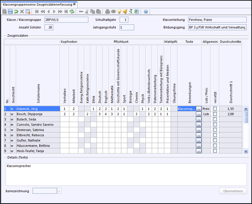The image size is (252, 204).
Task: Click the Übernehmen button
Action: pos(233,191)
